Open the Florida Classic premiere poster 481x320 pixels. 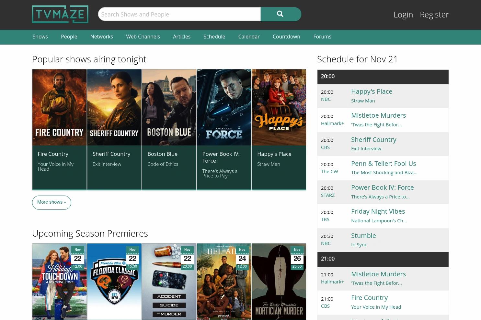(x=114, y=282)
